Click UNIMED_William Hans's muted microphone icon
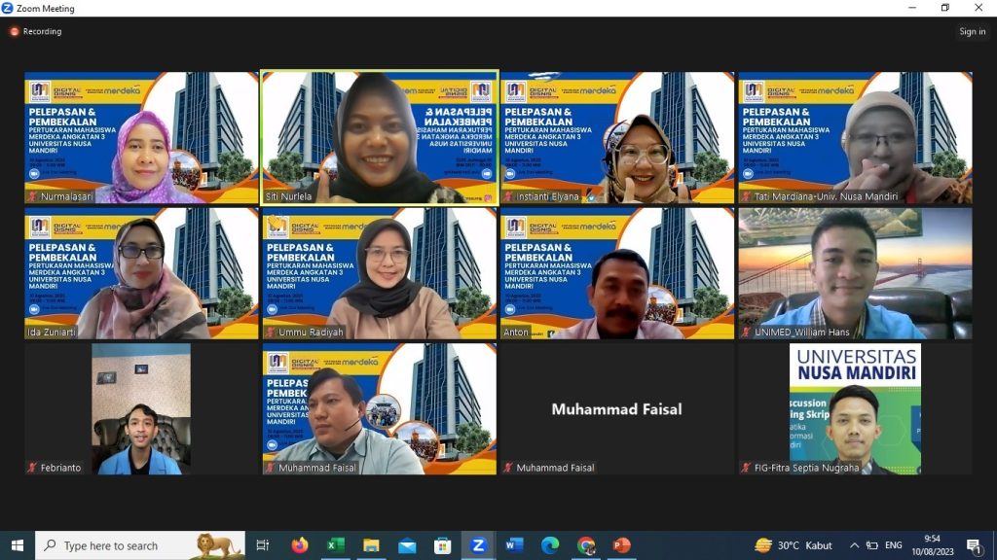This screenshot has width=997, height=560. point(747,332)
